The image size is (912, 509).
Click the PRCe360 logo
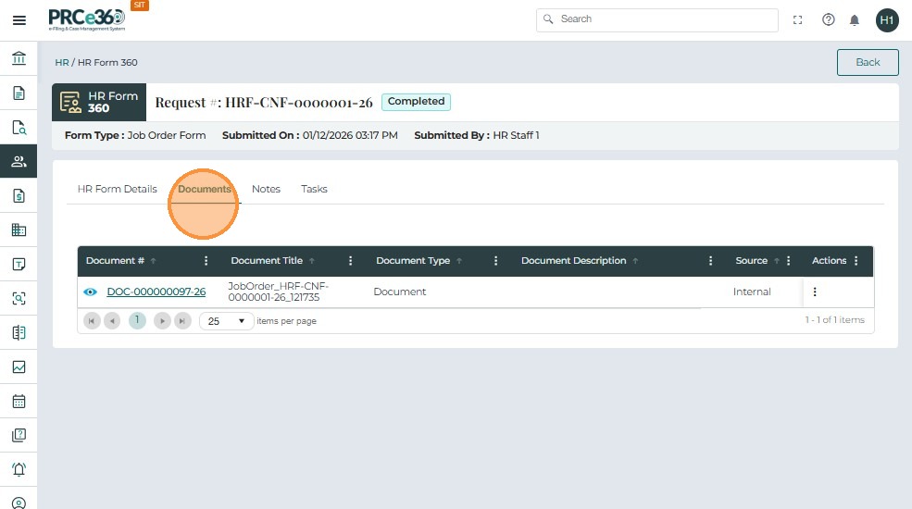(87, 19)
